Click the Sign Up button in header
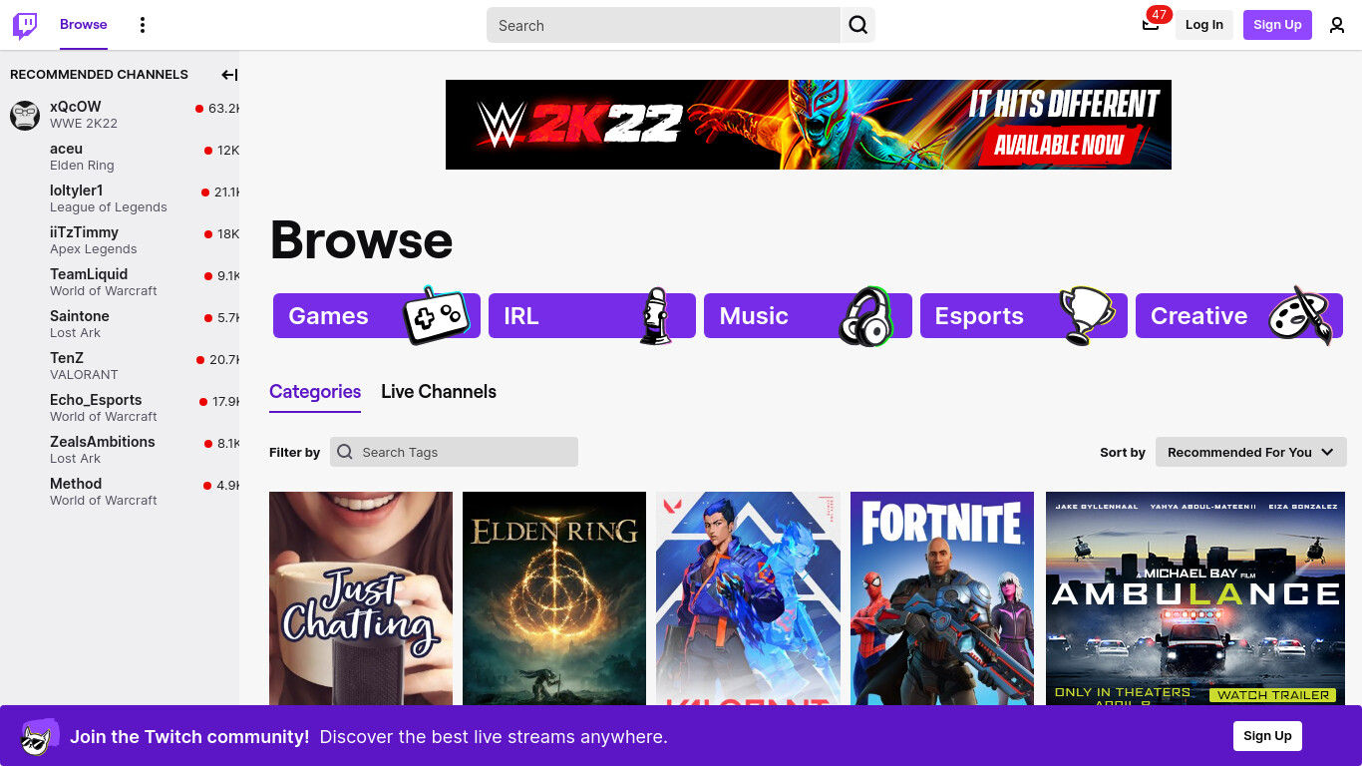The width and height of the screenshot is (1362, 766). click(x=1277, y=25)
